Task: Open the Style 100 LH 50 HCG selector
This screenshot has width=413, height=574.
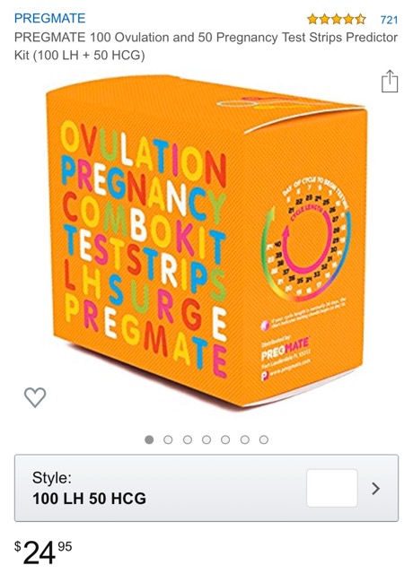Action: 206,488
